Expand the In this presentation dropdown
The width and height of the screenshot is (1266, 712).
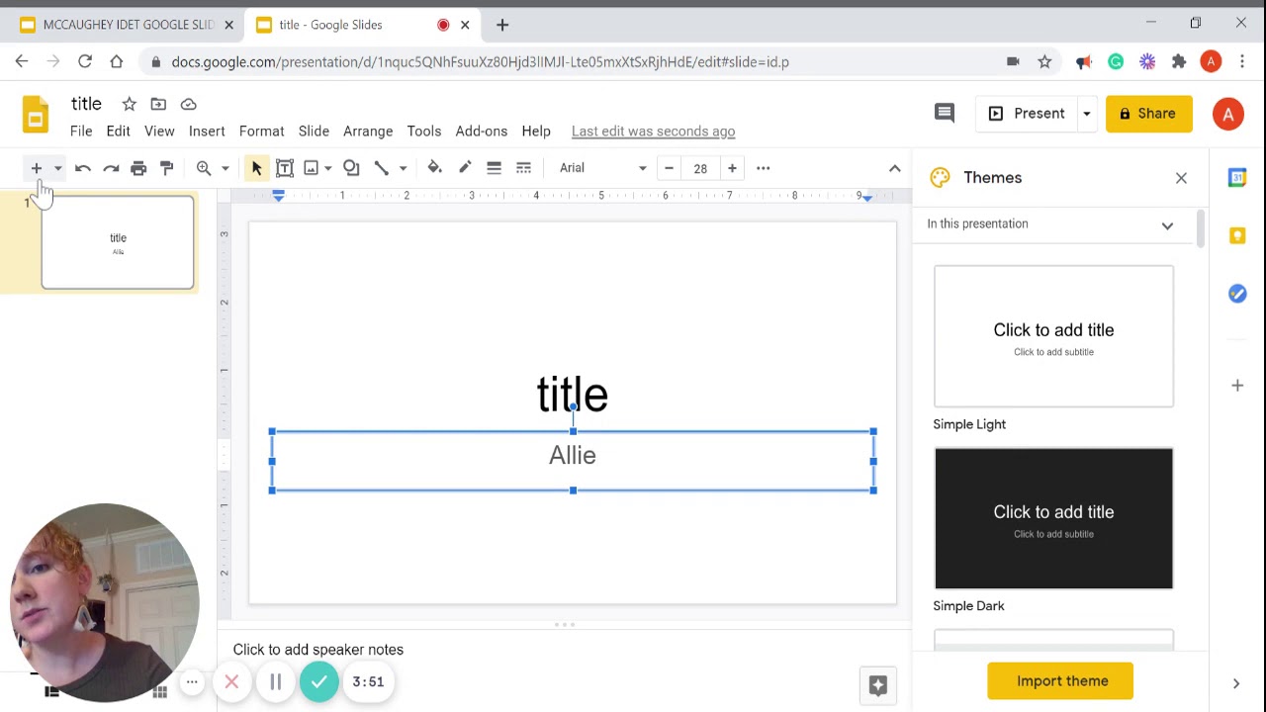tap(1050, 223)
